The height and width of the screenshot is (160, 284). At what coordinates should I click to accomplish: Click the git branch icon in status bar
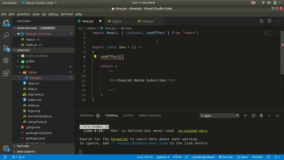click(x=5, y=157)
